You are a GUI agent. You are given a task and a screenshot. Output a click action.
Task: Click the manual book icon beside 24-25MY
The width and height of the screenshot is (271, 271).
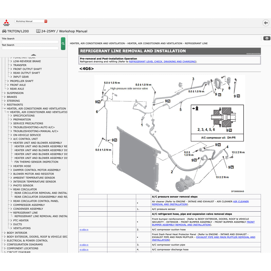[x=38, y=31]
